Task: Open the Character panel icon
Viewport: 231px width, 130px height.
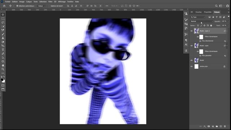Action: click(x=186, y=44)
